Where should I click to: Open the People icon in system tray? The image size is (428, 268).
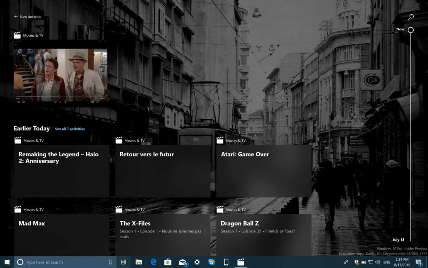[346, 262]
